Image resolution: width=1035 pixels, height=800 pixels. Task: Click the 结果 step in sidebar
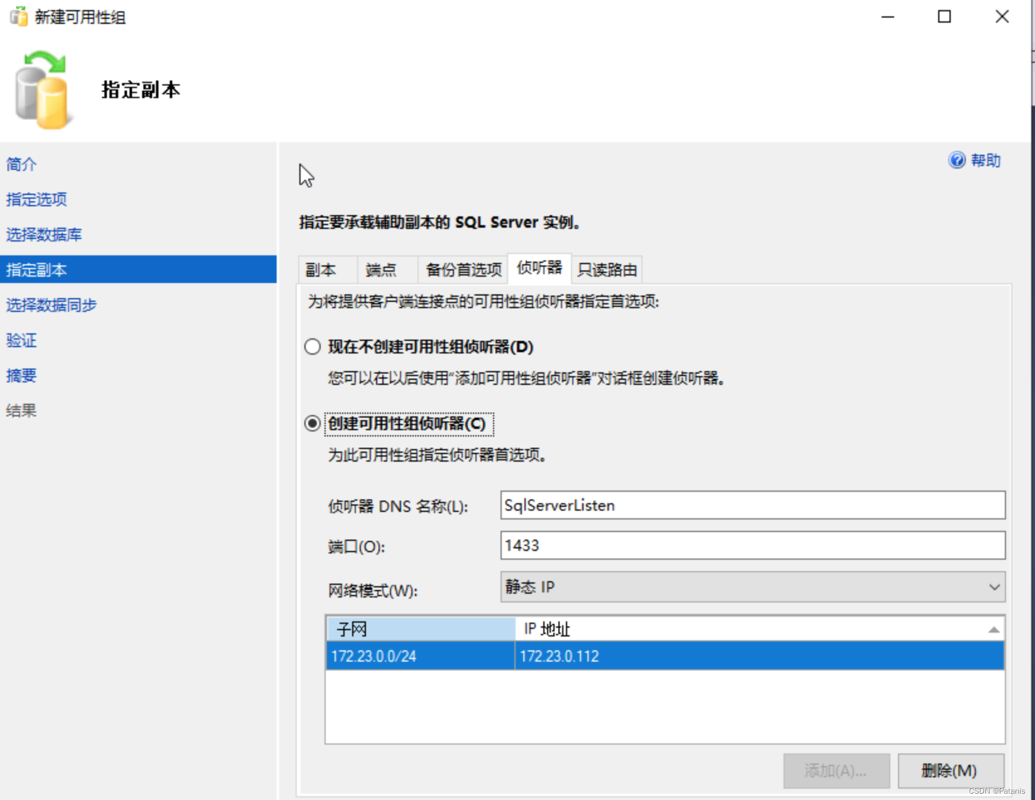point(21,411)
